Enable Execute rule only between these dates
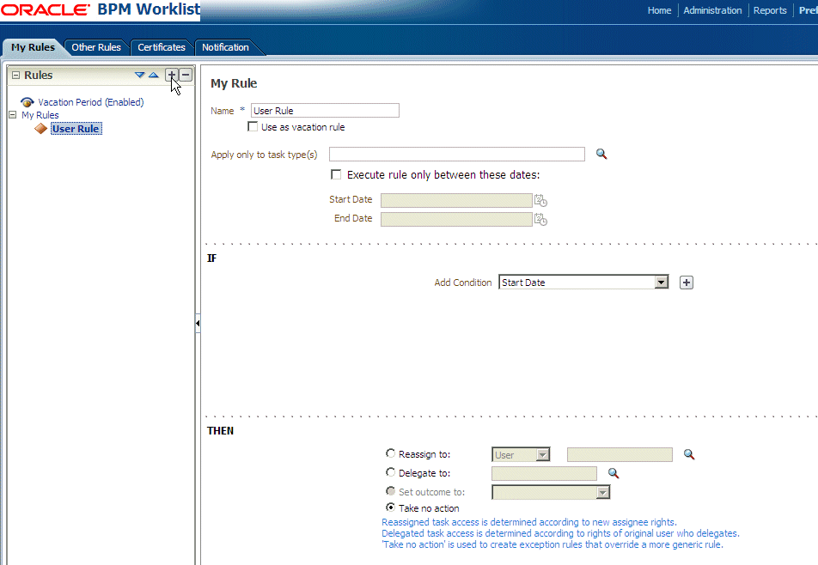818x565 pixels. [x=337, y=174]
